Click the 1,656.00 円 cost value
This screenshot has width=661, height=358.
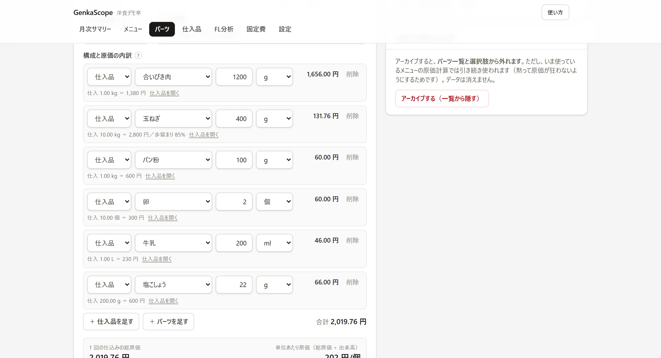(322, 74)
